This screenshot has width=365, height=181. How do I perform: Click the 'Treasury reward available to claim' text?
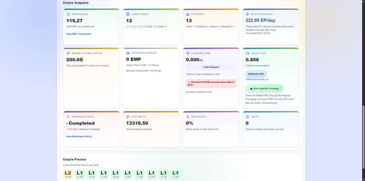203,74
